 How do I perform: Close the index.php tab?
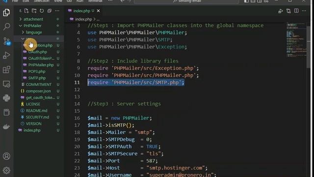[x=98, y=11]
